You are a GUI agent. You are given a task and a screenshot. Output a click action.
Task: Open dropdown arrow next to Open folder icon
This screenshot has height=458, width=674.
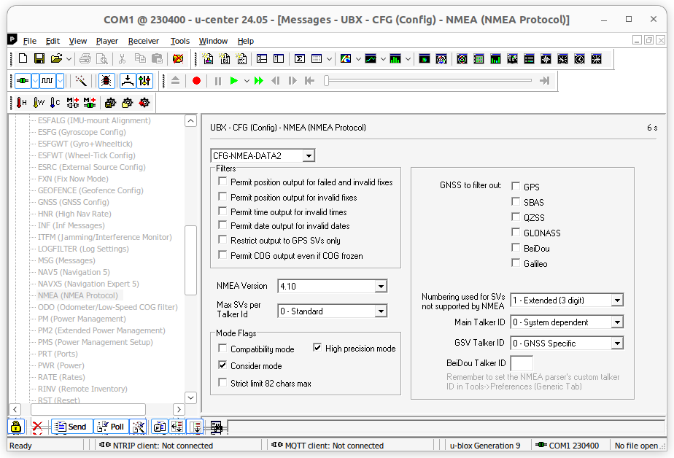(x=69, y=59)
